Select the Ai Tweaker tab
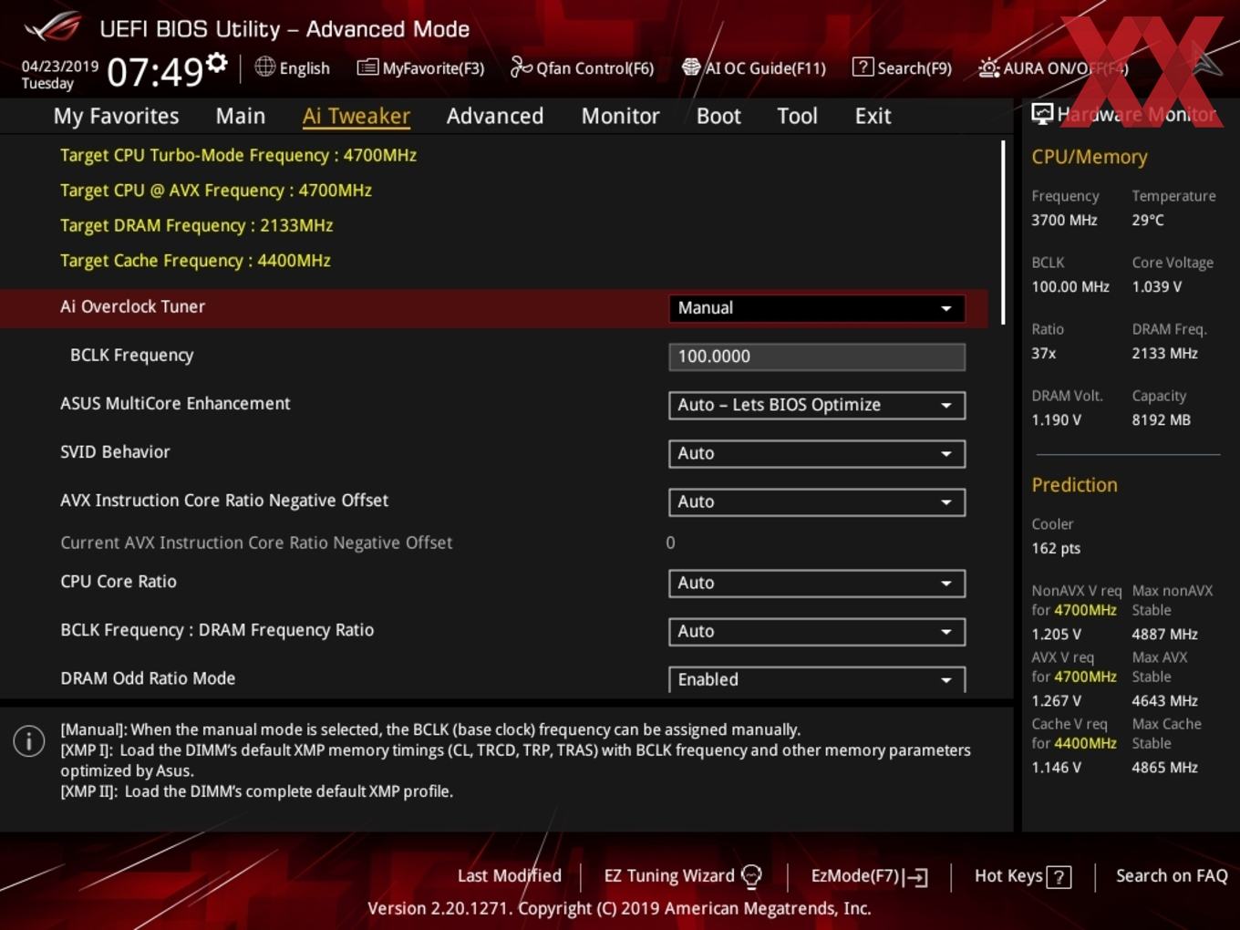 pyautogui.click(x=356, y=116)
